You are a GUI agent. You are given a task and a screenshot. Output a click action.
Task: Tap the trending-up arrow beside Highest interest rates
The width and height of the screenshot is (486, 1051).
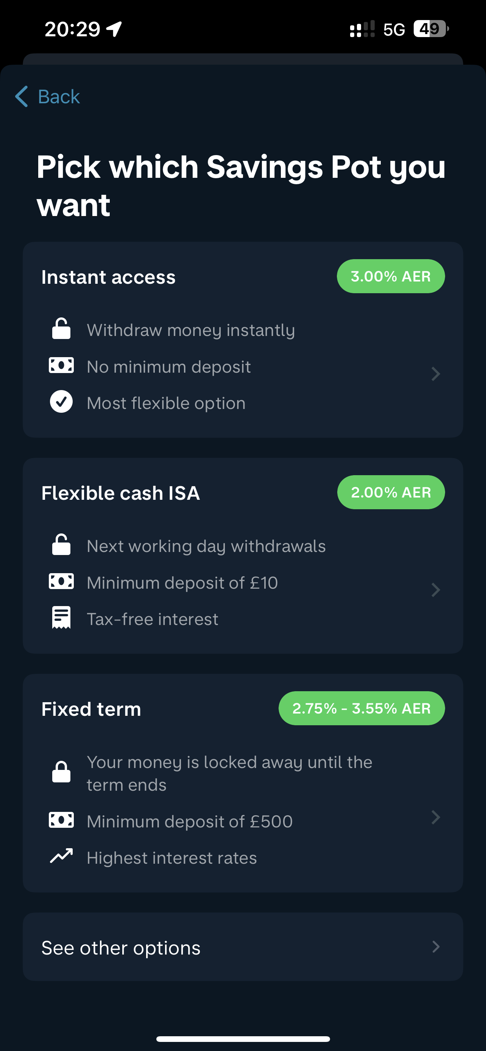coord(61,855)
